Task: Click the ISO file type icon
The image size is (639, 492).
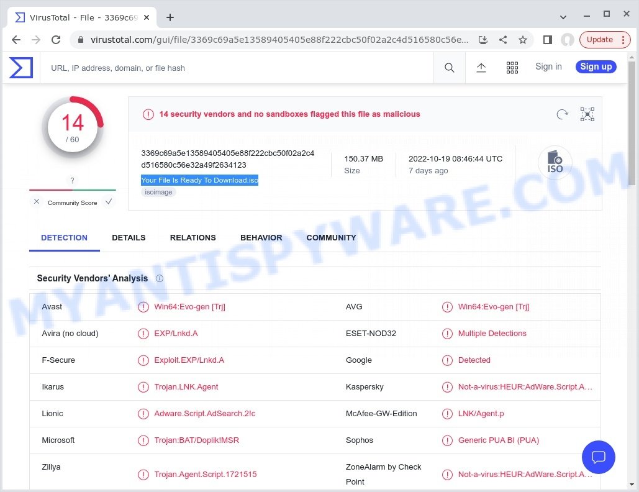Action: [x=555, y=162]
